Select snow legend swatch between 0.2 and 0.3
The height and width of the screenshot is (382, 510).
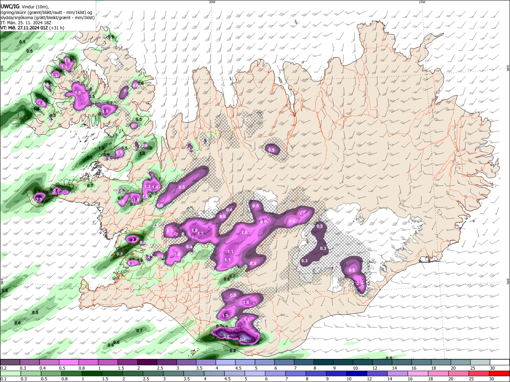(10, 362)
